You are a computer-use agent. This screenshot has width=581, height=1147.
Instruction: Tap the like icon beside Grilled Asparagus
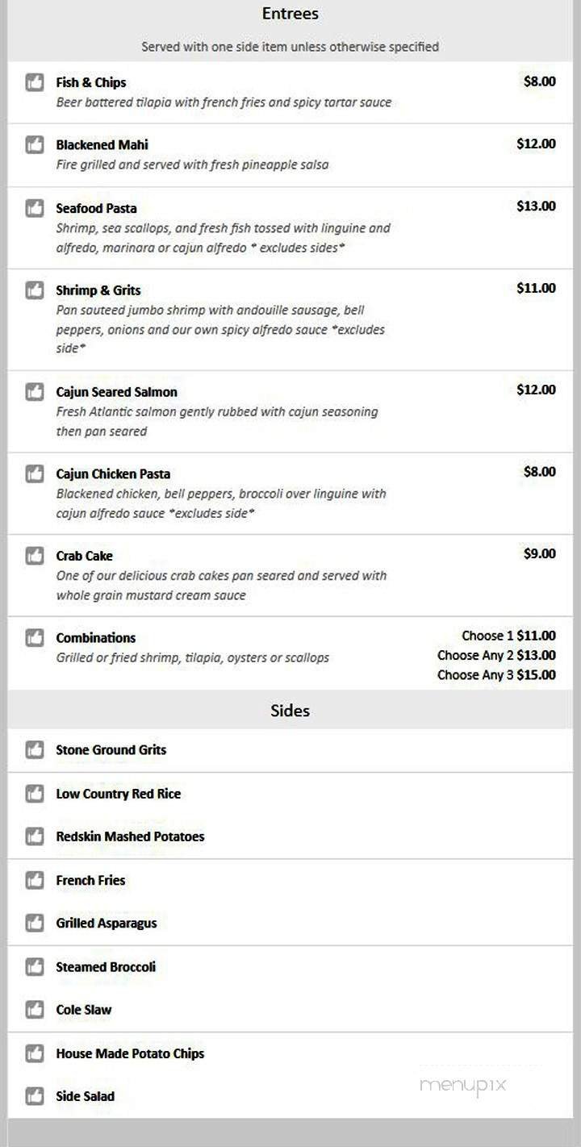[x=34, y=924]
